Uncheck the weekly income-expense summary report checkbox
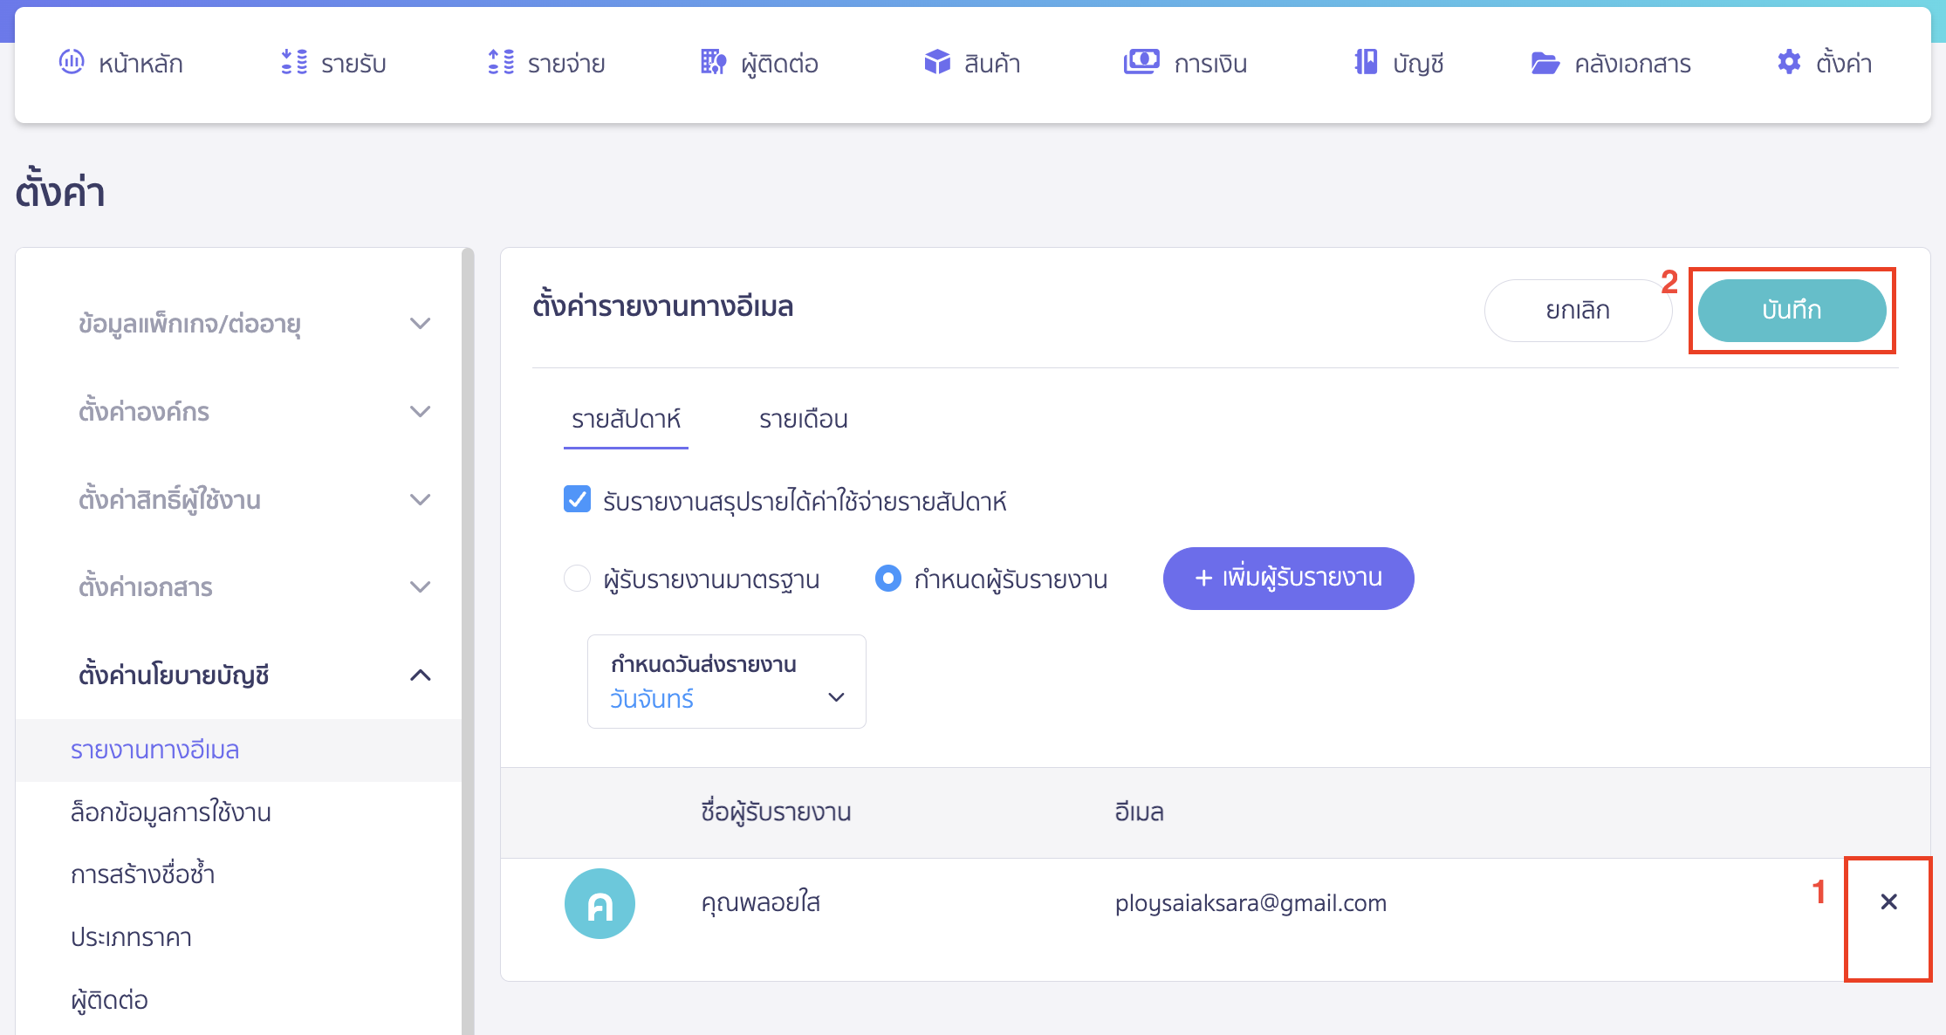Image resolution: width=1946 pixels, height=1035 pixels. (x=577, y=499)
